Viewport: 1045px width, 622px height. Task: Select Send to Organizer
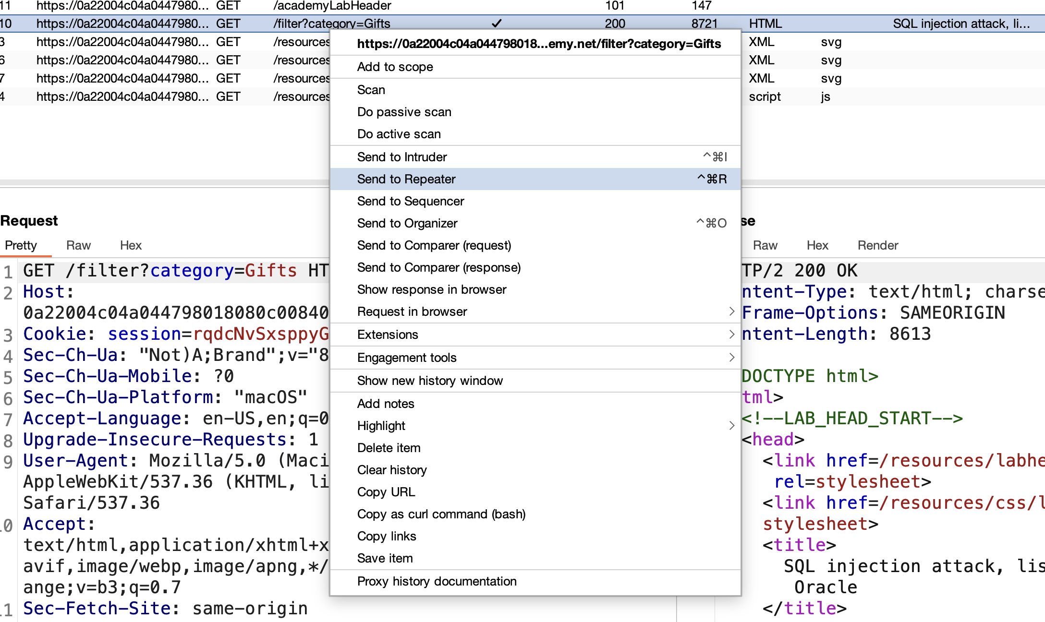pyautogui.click(x=535, y=223)
